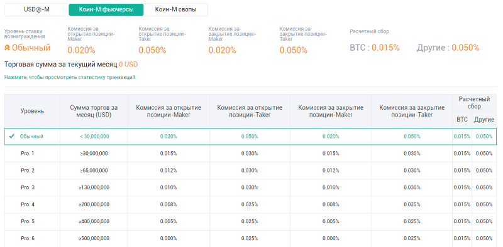The image size is (503, 247).
Task: Click Pro. 6 opening Maker fee 0.000%
Action: [169, 238]
